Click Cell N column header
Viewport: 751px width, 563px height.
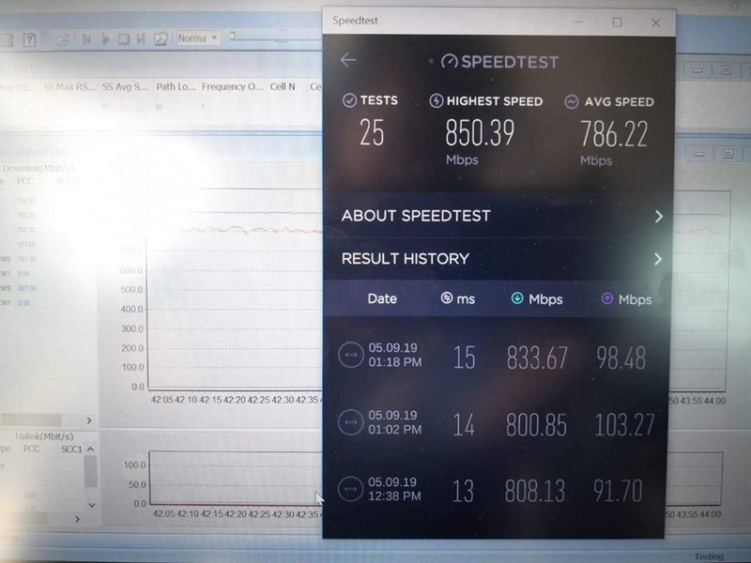[x=283, y=86]
